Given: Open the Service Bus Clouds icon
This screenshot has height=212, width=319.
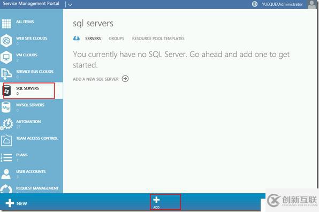Looking at the screenshot, I should 6,74.
